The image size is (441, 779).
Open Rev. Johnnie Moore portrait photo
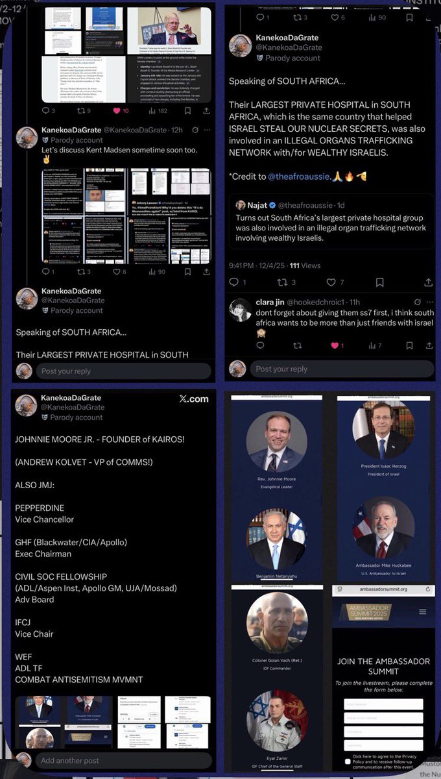click(x=277, y=441)
